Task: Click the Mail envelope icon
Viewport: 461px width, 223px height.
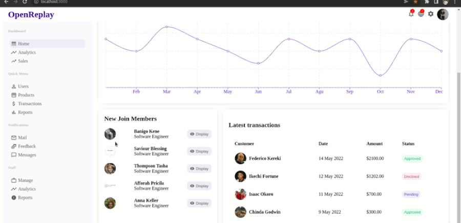Action: (x=13, y=138)
